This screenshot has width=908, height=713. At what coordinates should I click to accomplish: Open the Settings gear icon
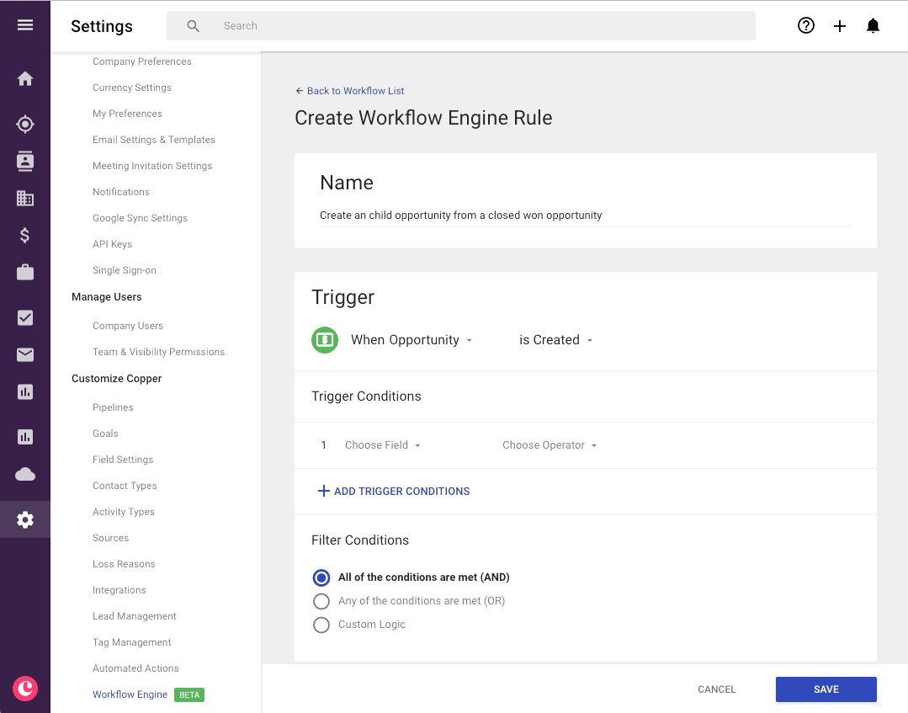(x=25, y=519)
